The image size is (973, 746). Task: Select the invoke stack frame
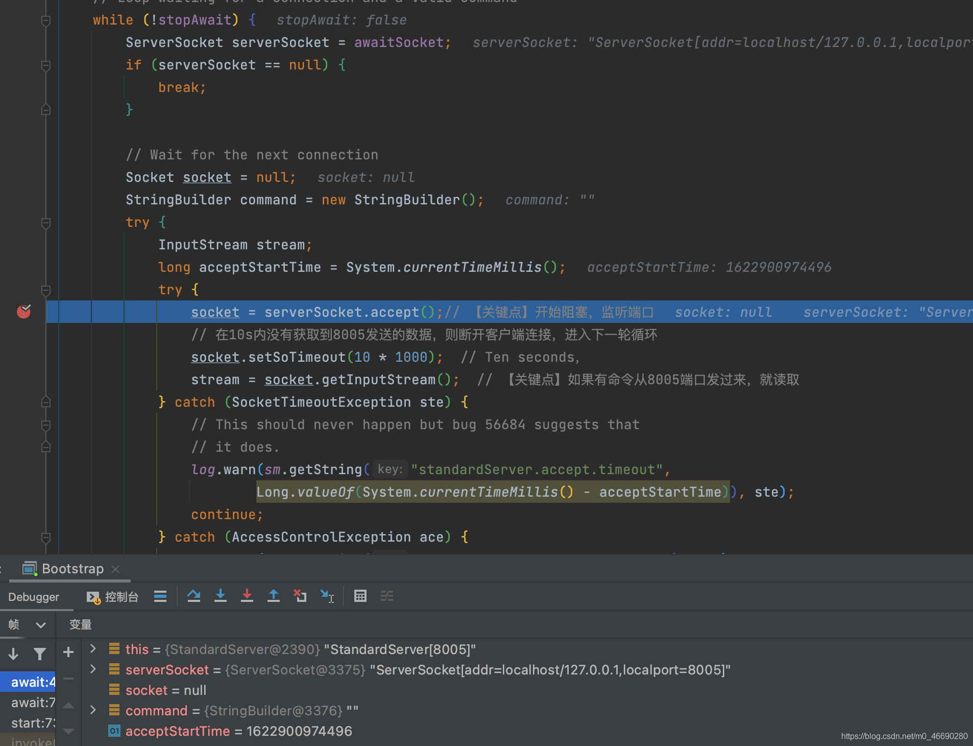(28, 740)
